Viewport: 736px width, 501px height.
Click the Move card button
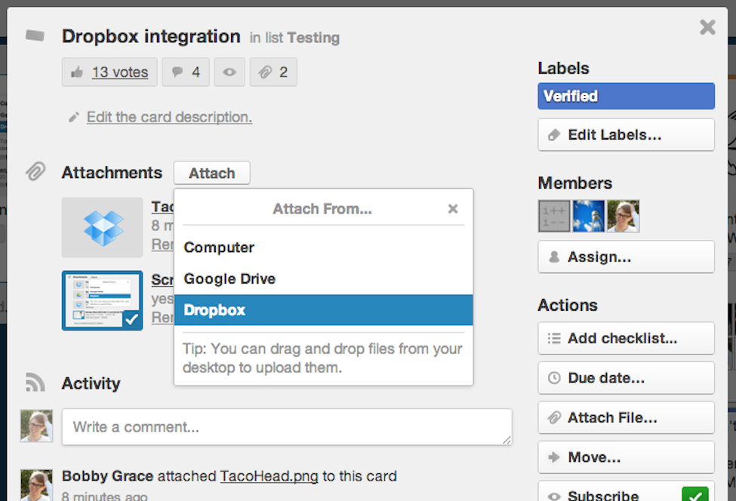(626, 457)
